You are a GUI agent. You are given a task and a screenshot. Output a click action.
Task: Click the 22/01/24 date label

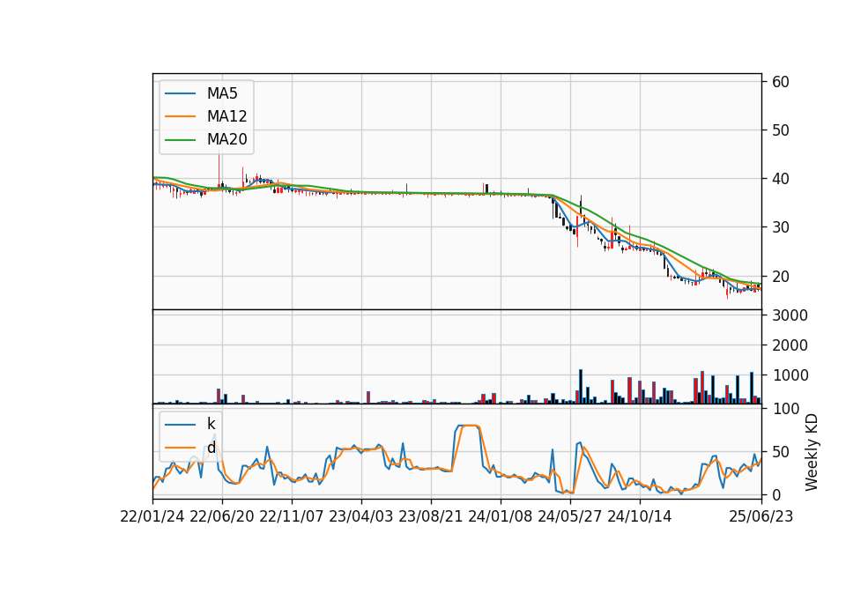[152, 516]
